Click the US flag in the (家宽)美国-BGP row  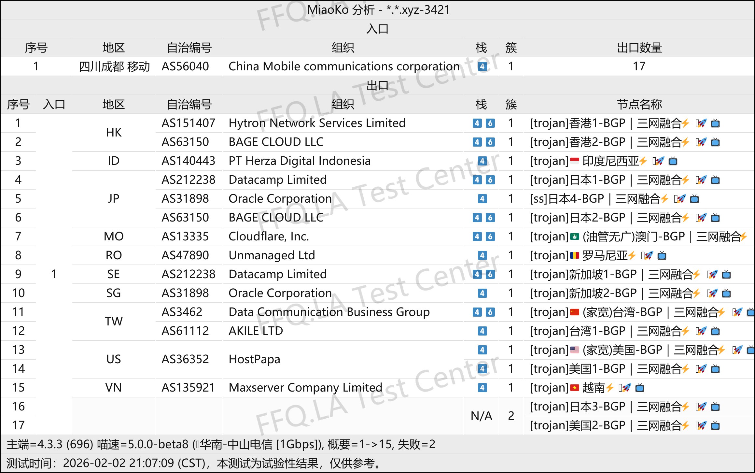(575, 350)
